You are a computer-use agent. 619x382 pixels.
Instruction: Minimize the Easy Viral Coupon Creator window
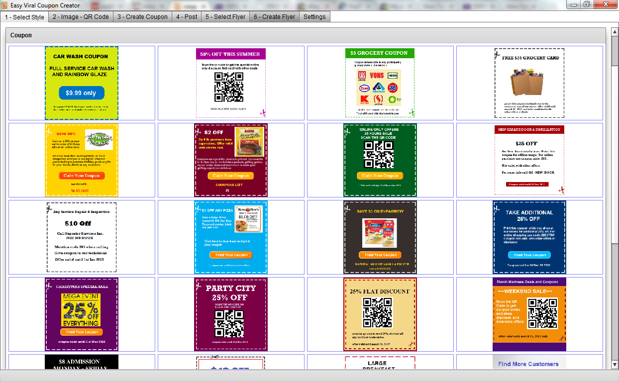coord(574,4)
